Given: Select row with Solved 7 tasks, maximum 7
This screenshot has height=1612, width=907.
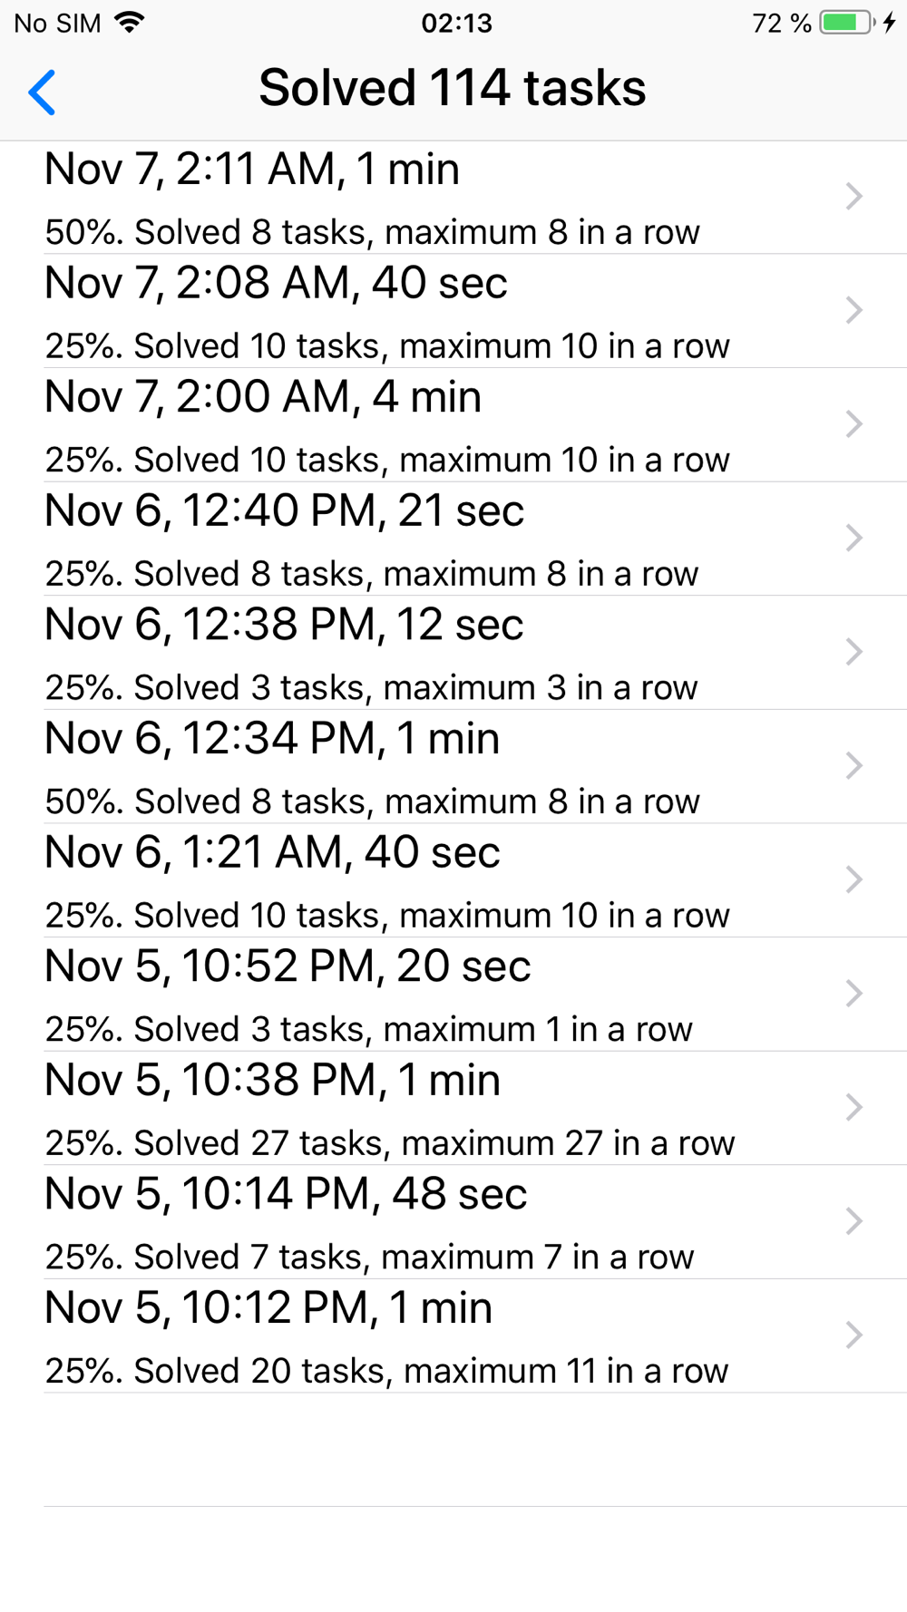Looking at the screenshot, I should [x=453, y=1221].
